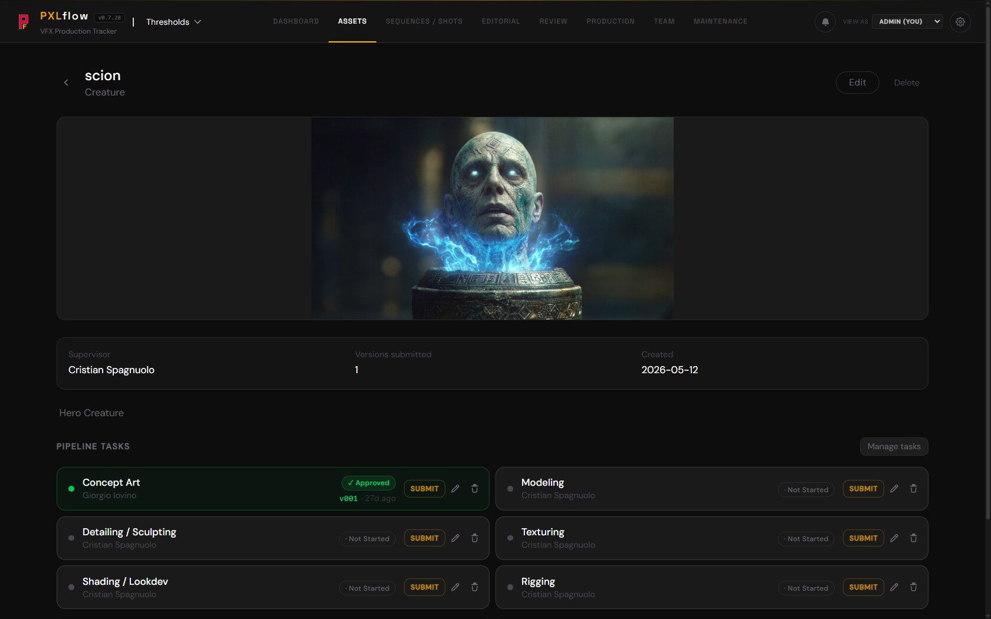Submit a version for Concept Art
Screen dimensions: 991x619
[425, 489]
